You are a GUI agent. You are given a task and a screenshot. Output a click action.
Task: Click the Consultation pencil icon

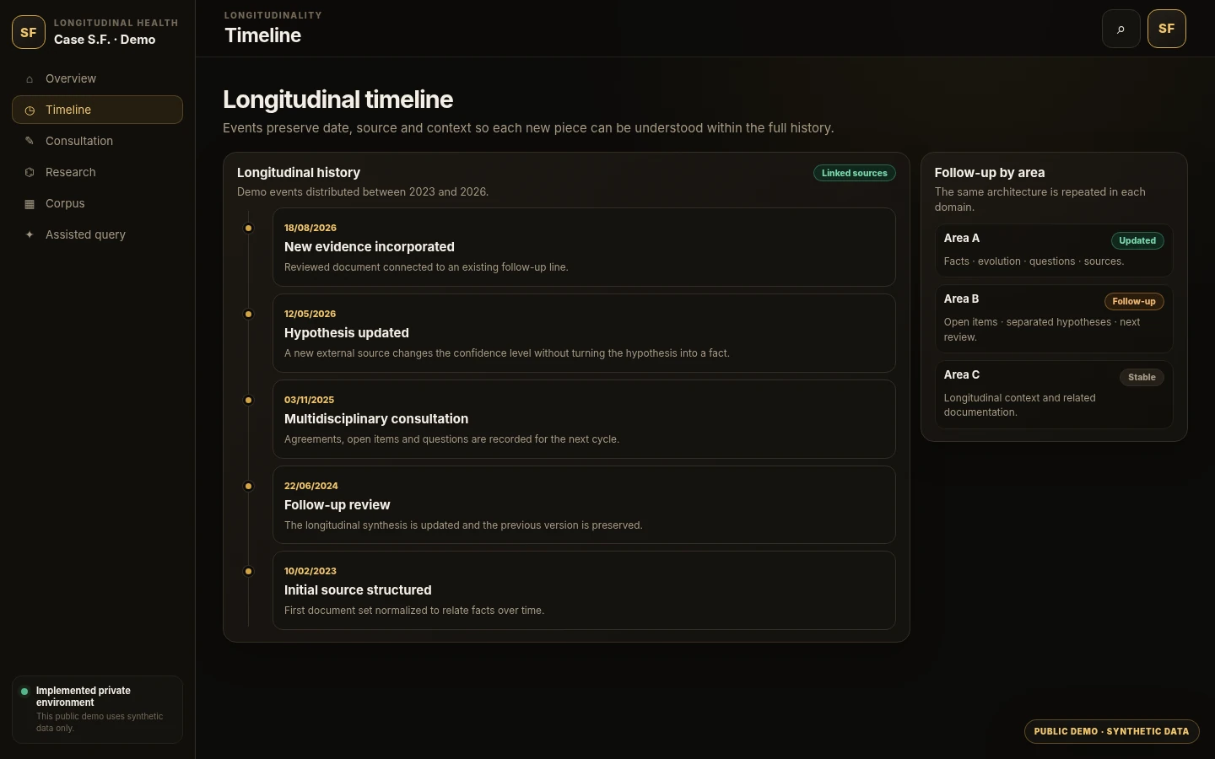pos(30,141)
